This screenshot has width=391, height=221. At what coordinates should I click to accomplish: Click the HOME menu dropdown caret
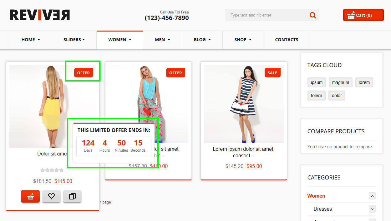point(39,40)
